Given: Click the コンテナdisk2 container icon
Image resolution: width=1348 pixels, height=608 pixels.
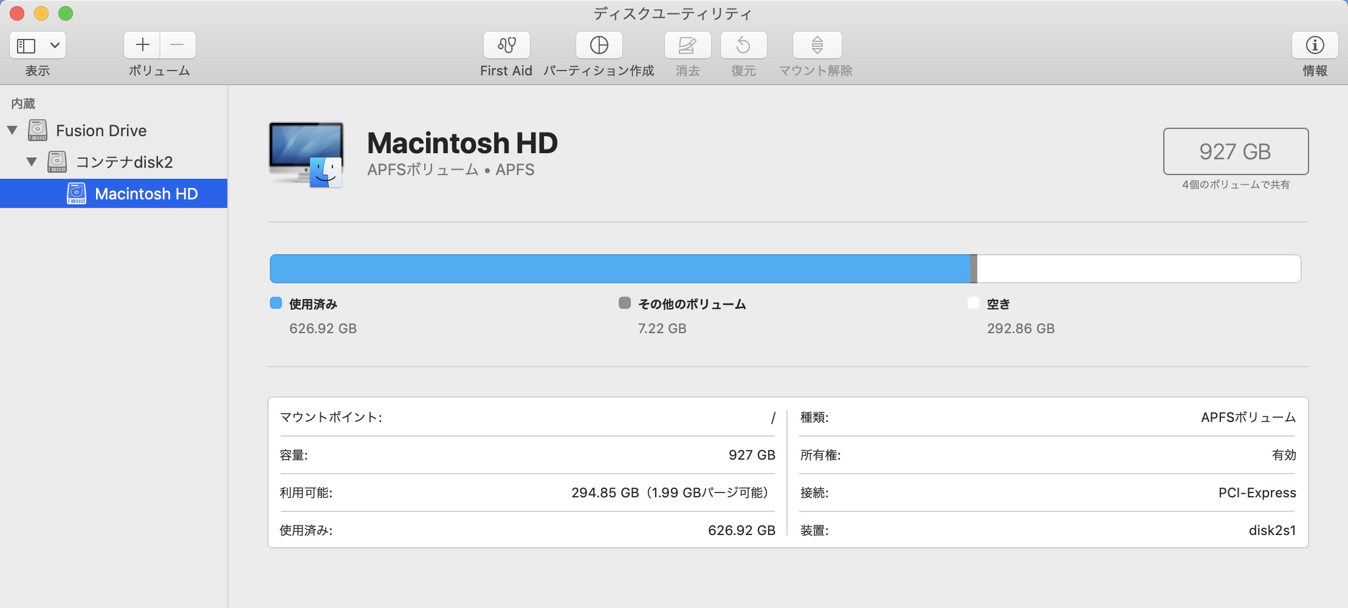Looking at the screenshot, I should tap(57, 162).
